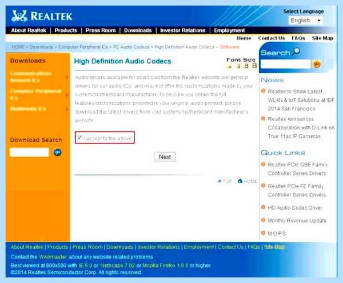Click Contact Us in the footer
Viewport: 343px width, 283px height.
230,247
